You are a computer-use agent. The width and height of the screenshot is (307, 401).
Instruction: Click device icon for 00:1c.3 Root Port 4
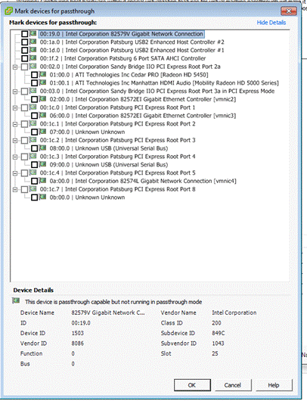coord(33,157)
